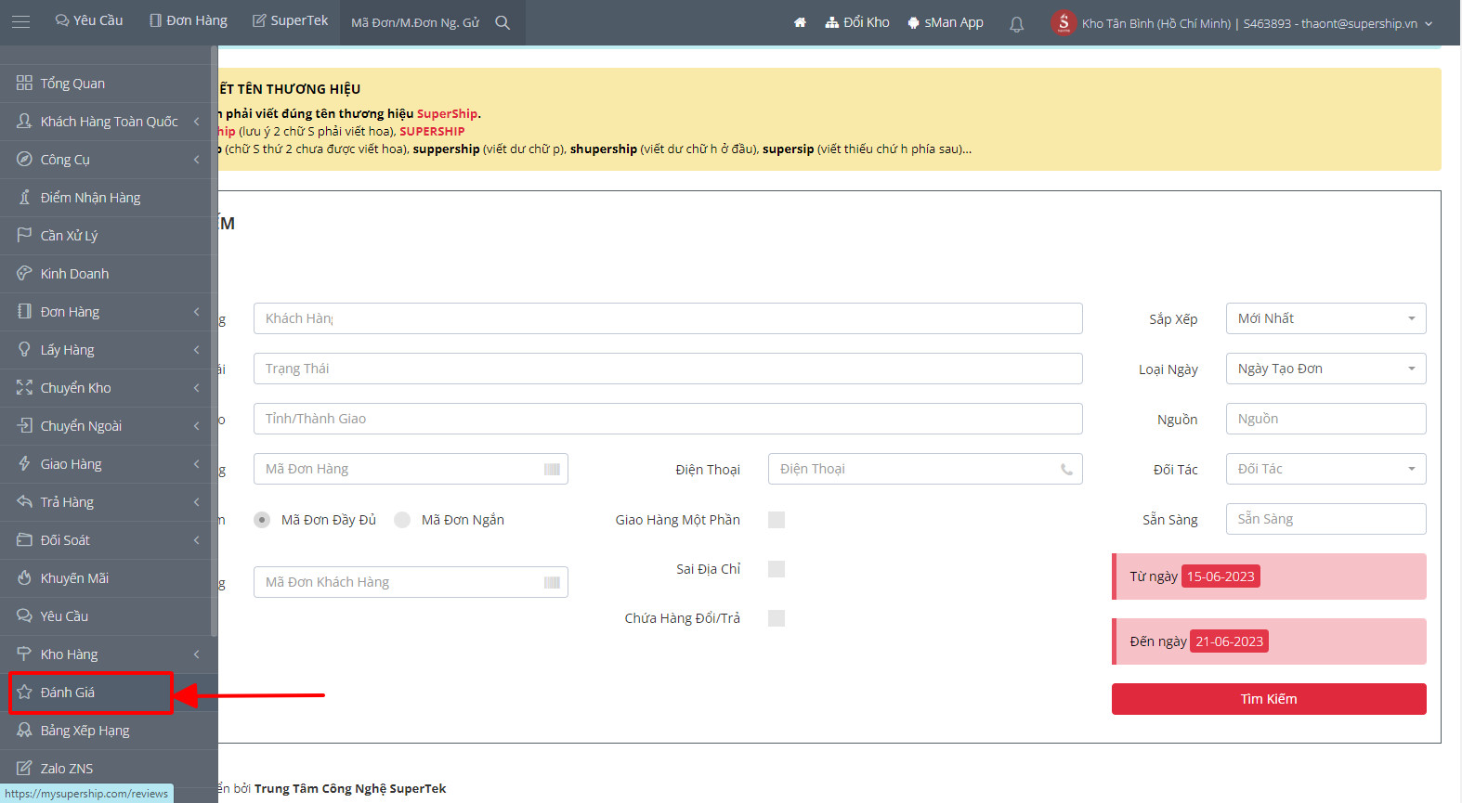Viewport: 1462px width, 803px height.
Task: Pick the Đến ngày date 21-06-2023
Action: [x=1229, y=641]
